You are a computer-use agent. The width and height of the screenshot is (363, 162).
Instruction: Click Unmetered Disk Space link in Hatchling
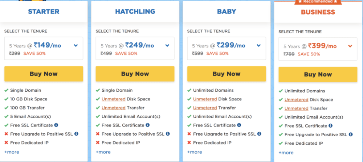113,99
